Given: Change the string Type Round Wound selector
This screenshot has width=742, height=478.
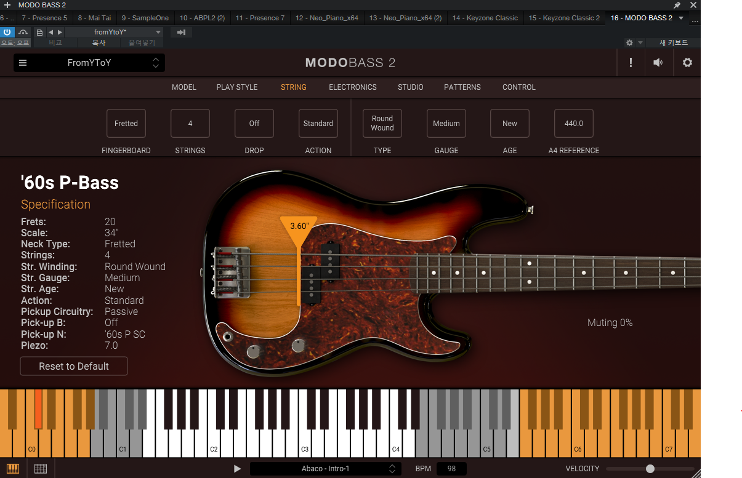Looking at the screenshot, I should [382, 124].
